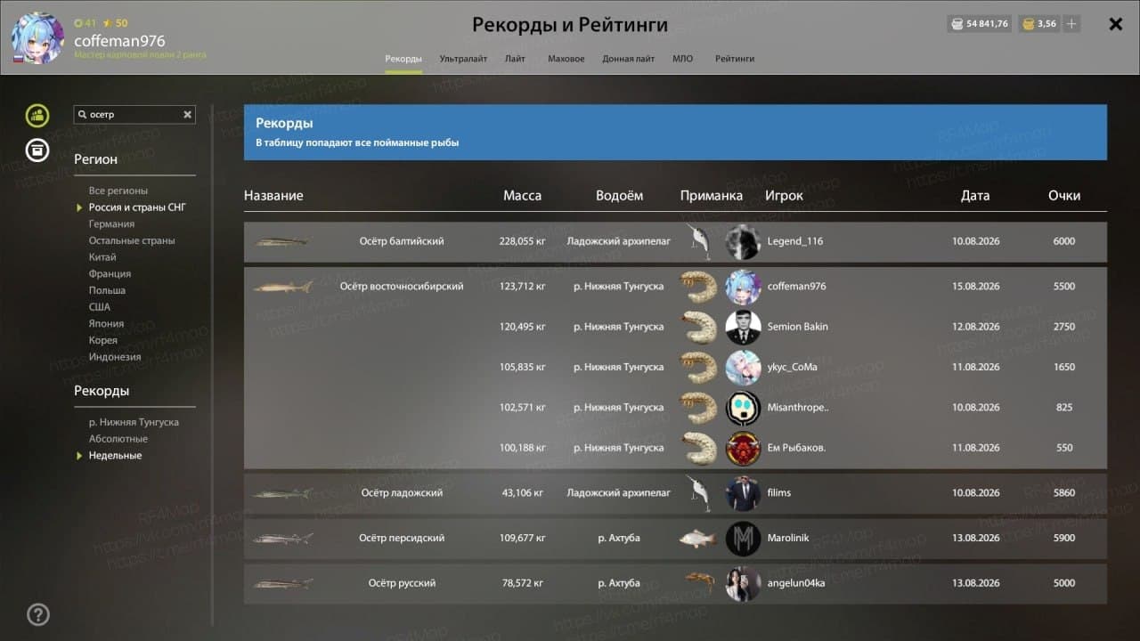Click angelun04ka player avatar
Screen dimensions: 1140x641
(x=743, y=583)
